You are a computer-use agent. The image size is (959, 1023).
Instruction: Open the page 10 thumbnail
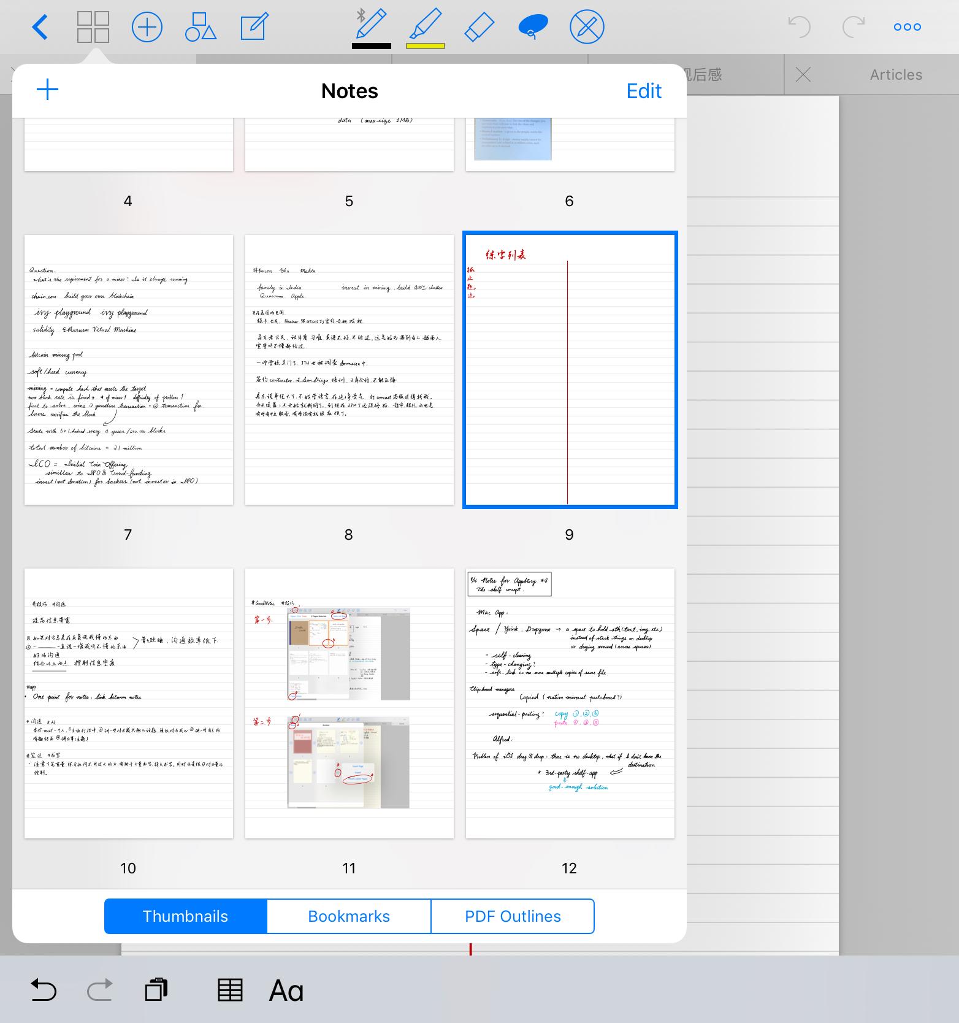129,703
